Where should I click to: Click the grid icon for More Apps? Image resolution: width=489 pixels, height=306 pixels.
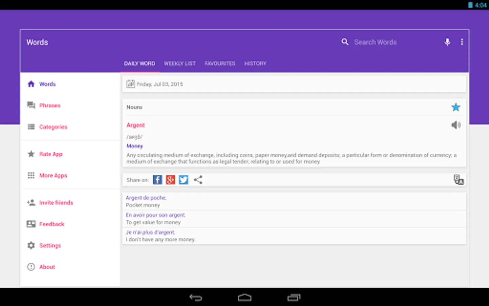(31, 175)
